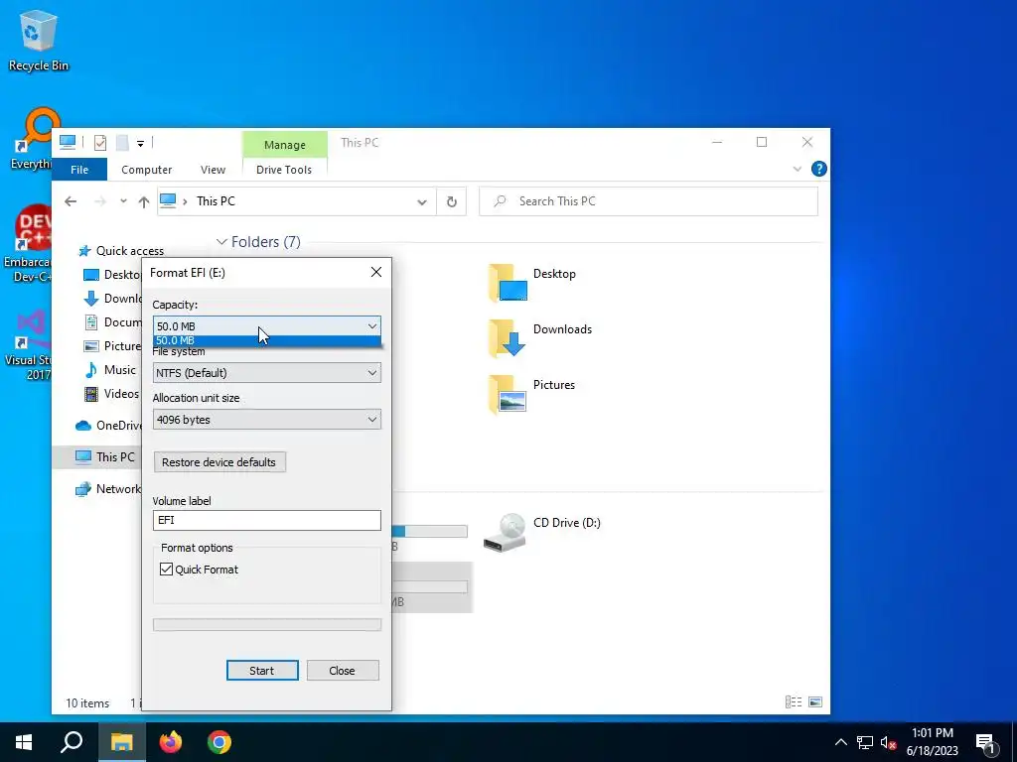1017x762 pixels.
Task: Click the muted volume tray icon
Action: 889,742
